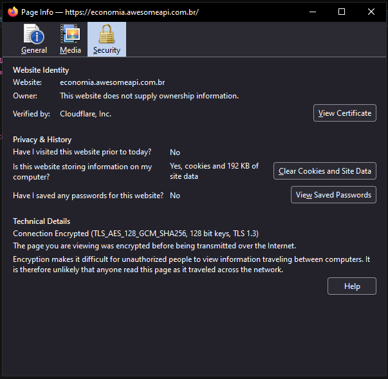Click the Connection Encrypted details line
Viewport: 388px width, 379px height.
[x=136, y=234]
